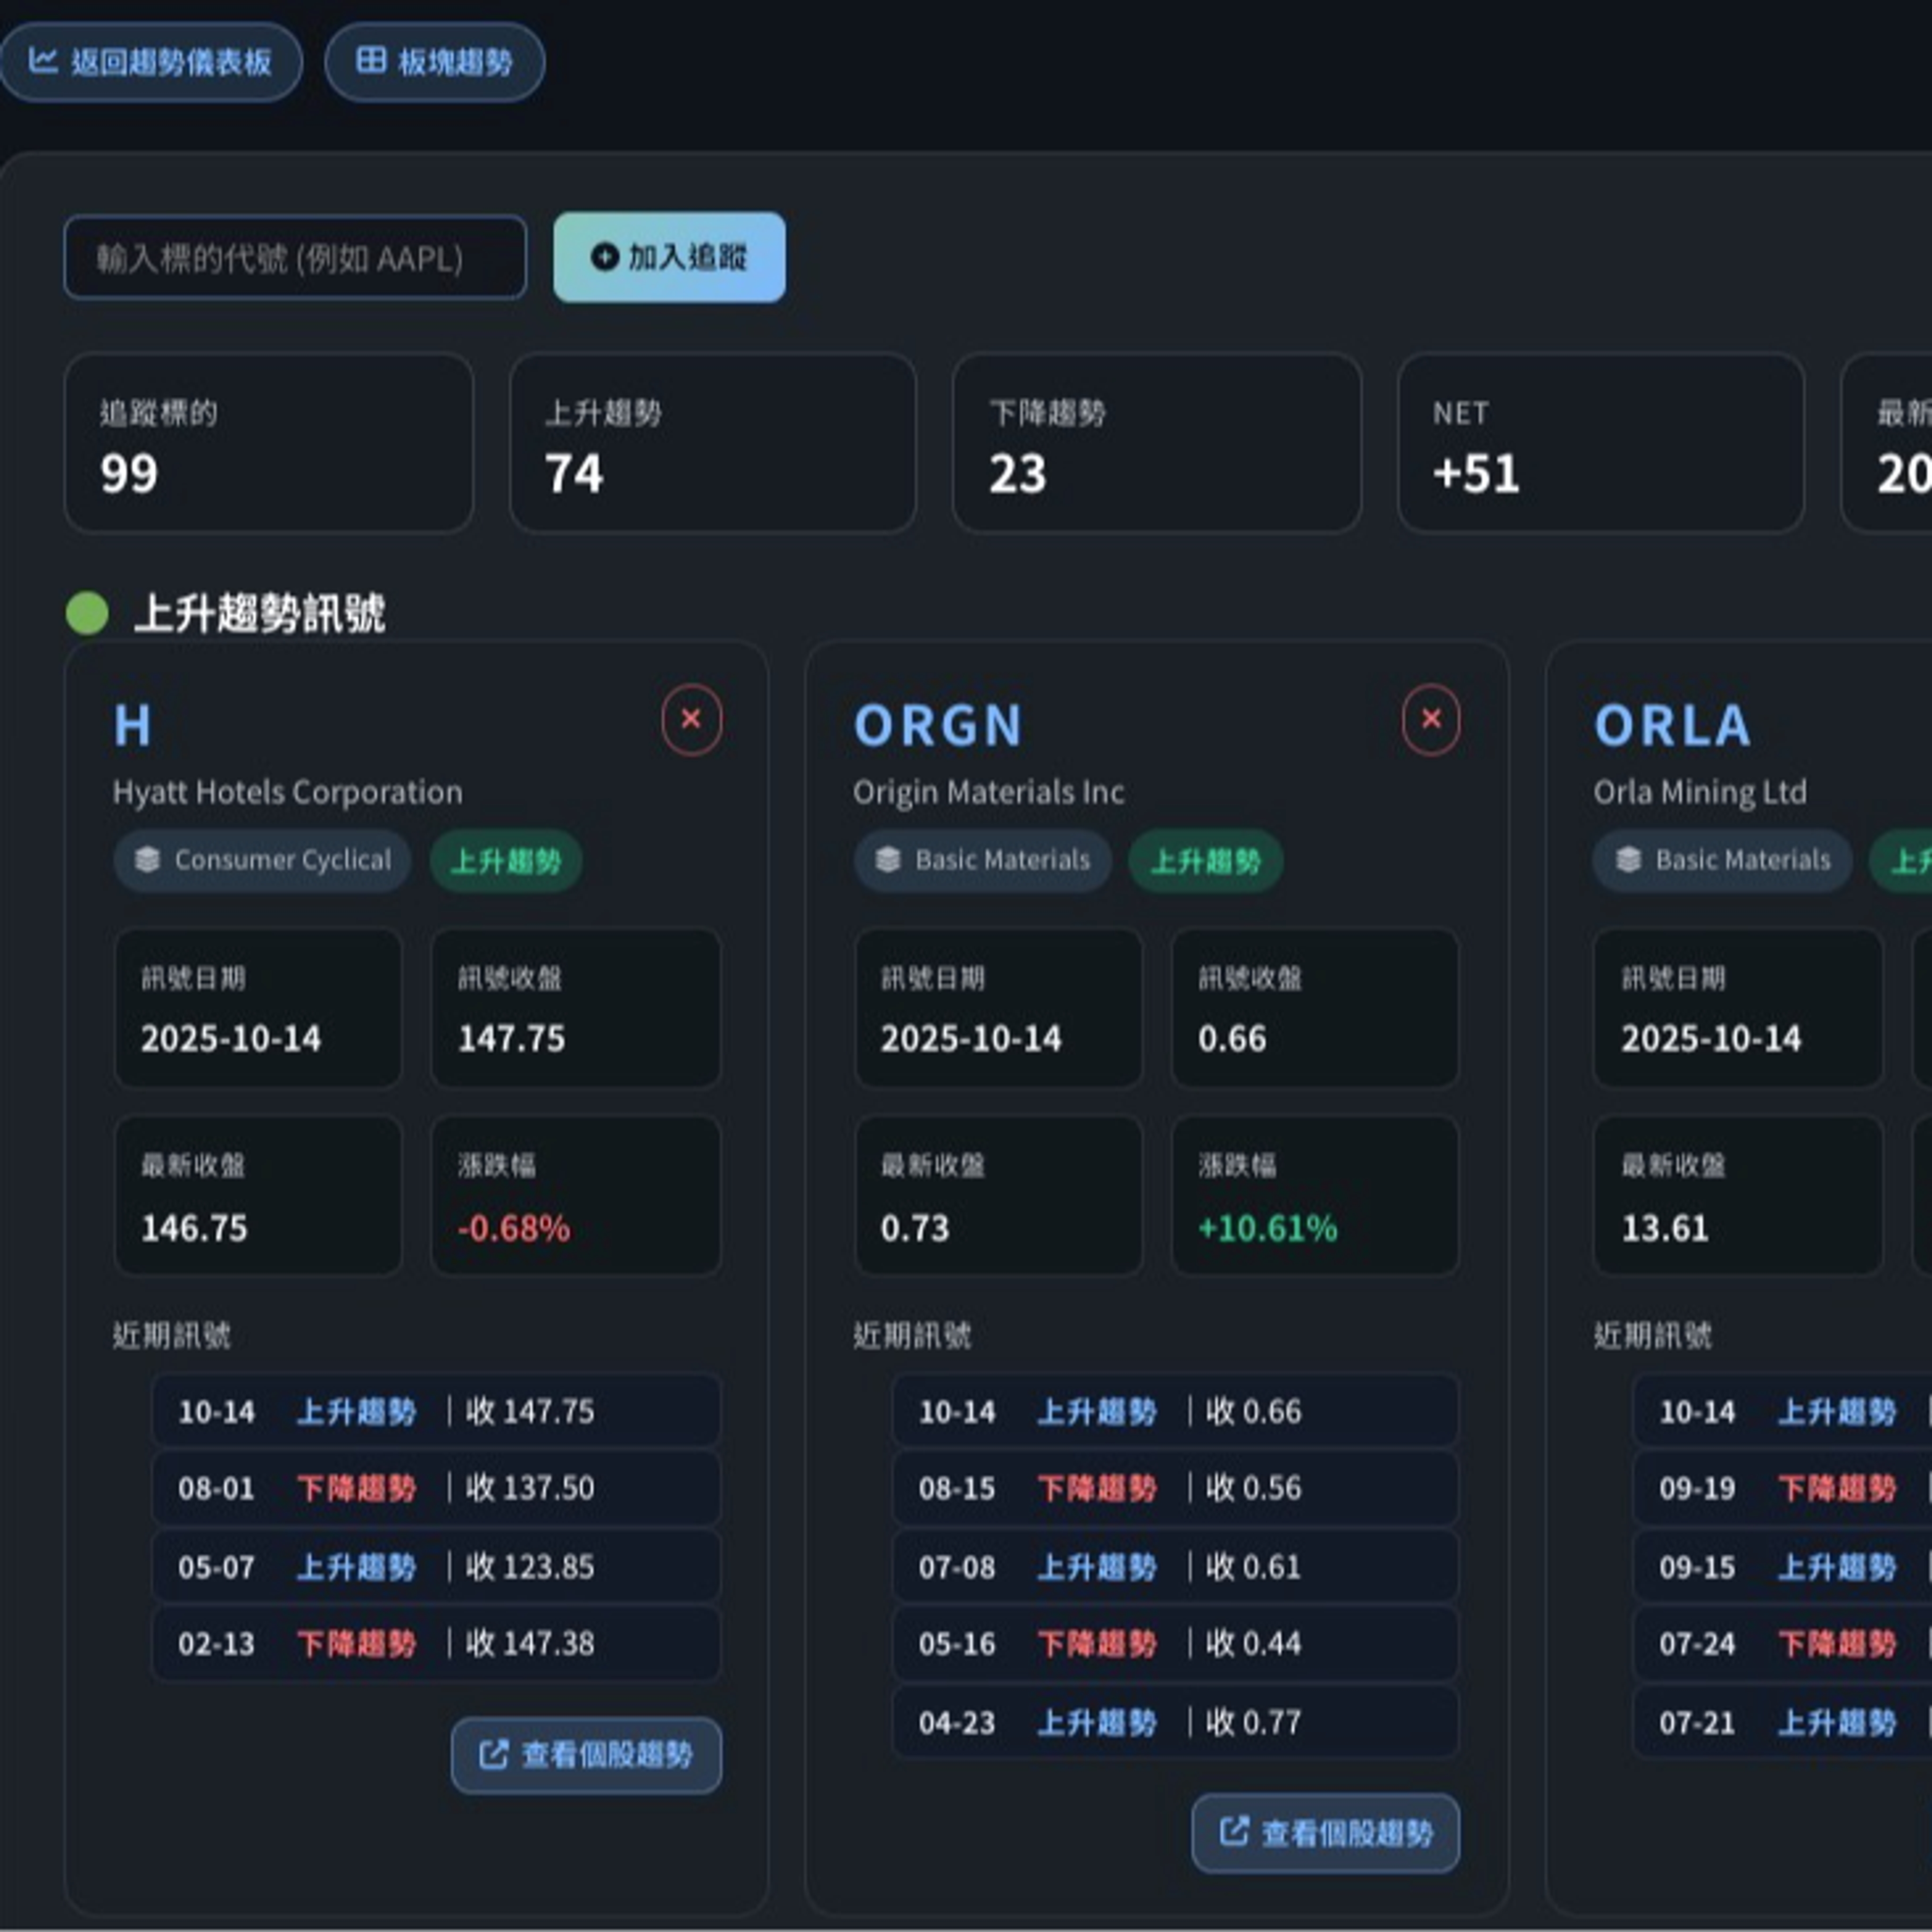Click the grid icon on 板塊趨勢 button

[x=372, y=60]
